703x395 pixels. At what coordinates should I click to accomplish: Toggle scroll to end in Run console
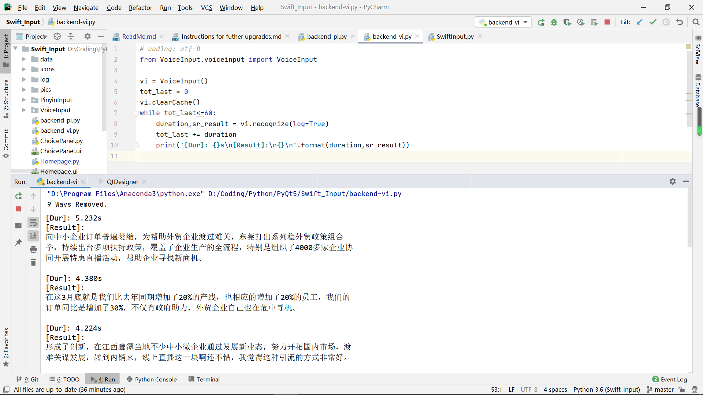pos(33,236)
